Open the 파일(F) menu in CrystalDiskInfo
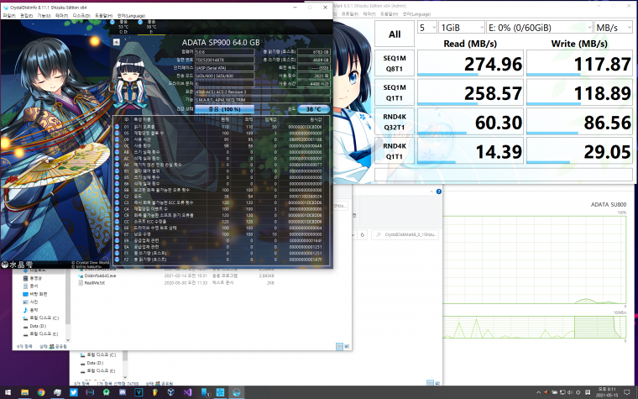 (8, 15)
